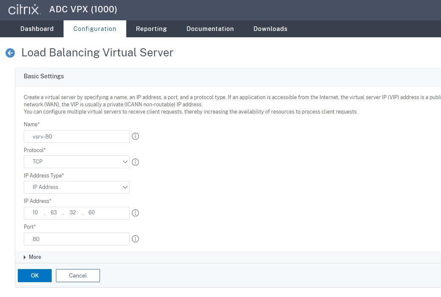Click the back arrow to return
The width and height of the screenshot is (441, 297).
pos(10,53)
